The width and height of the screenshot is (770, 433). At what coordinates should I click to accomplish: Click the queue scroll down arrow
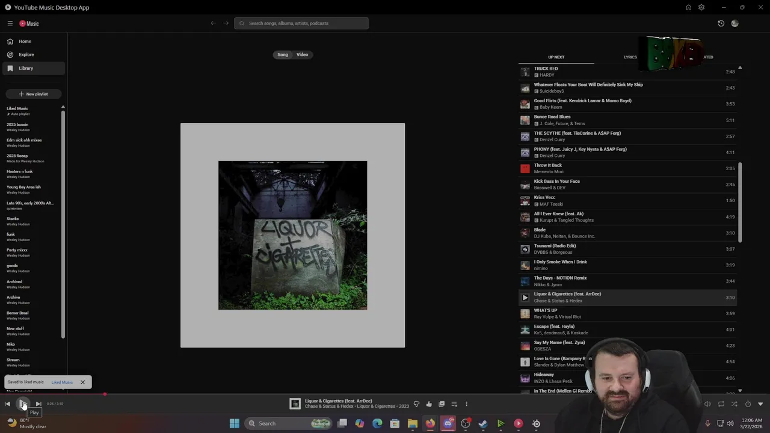pos(740,391)
